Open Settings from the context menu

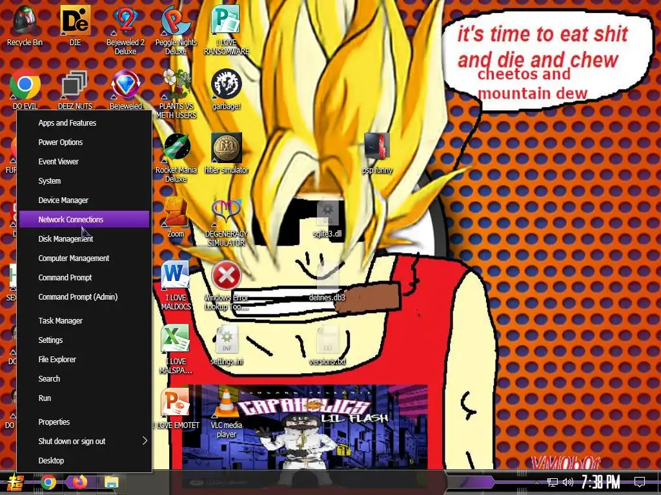(x=85, y=340)
